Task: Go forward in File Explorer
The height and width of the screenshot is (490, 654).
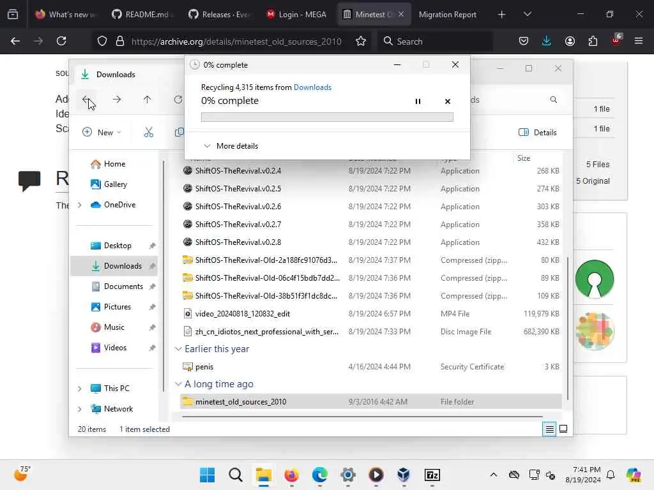Action: (x=117, y=100)
